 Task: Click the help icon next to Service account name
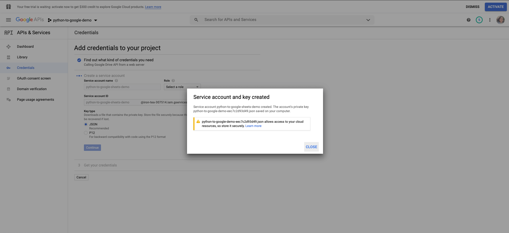coord(116,81)
